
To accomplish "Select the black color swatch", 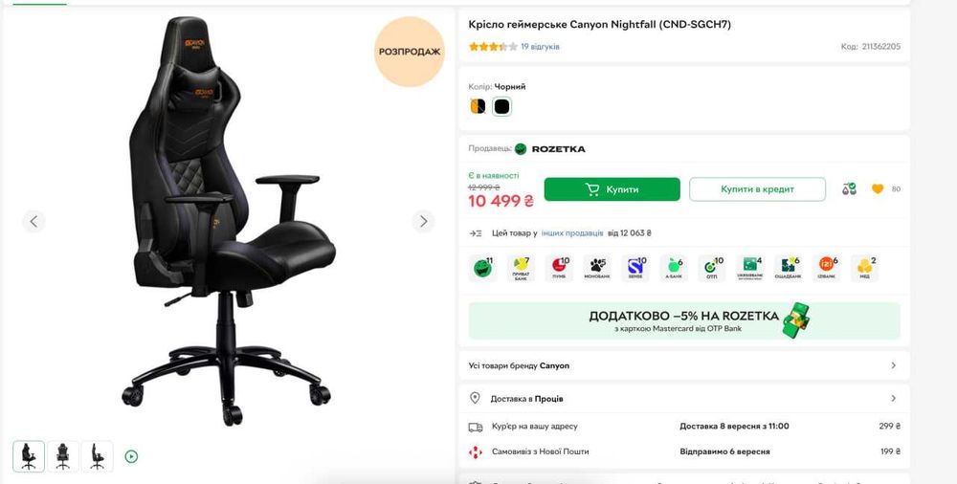I will click(501, 106).
